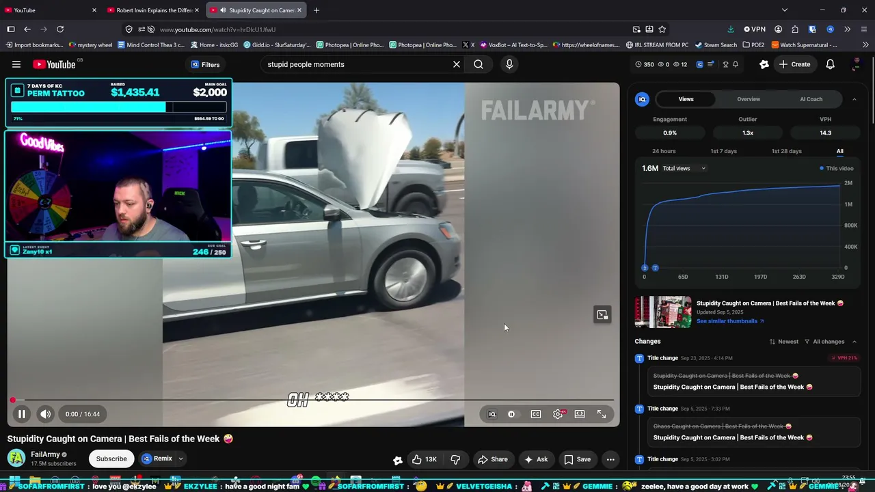Open miniplayer overlay icon on video
Viewport: 875px width, 492px height.
[602, 315]
